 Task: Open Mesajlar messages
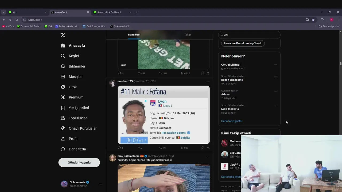[72, 77]
